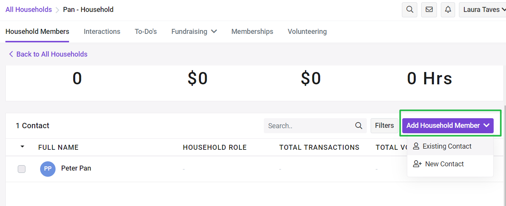Switch to the Interactions tab

(x=102, y=32)
